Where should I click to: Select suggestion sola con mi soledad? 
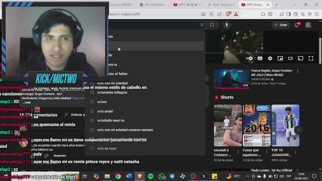tap(145, 83)
